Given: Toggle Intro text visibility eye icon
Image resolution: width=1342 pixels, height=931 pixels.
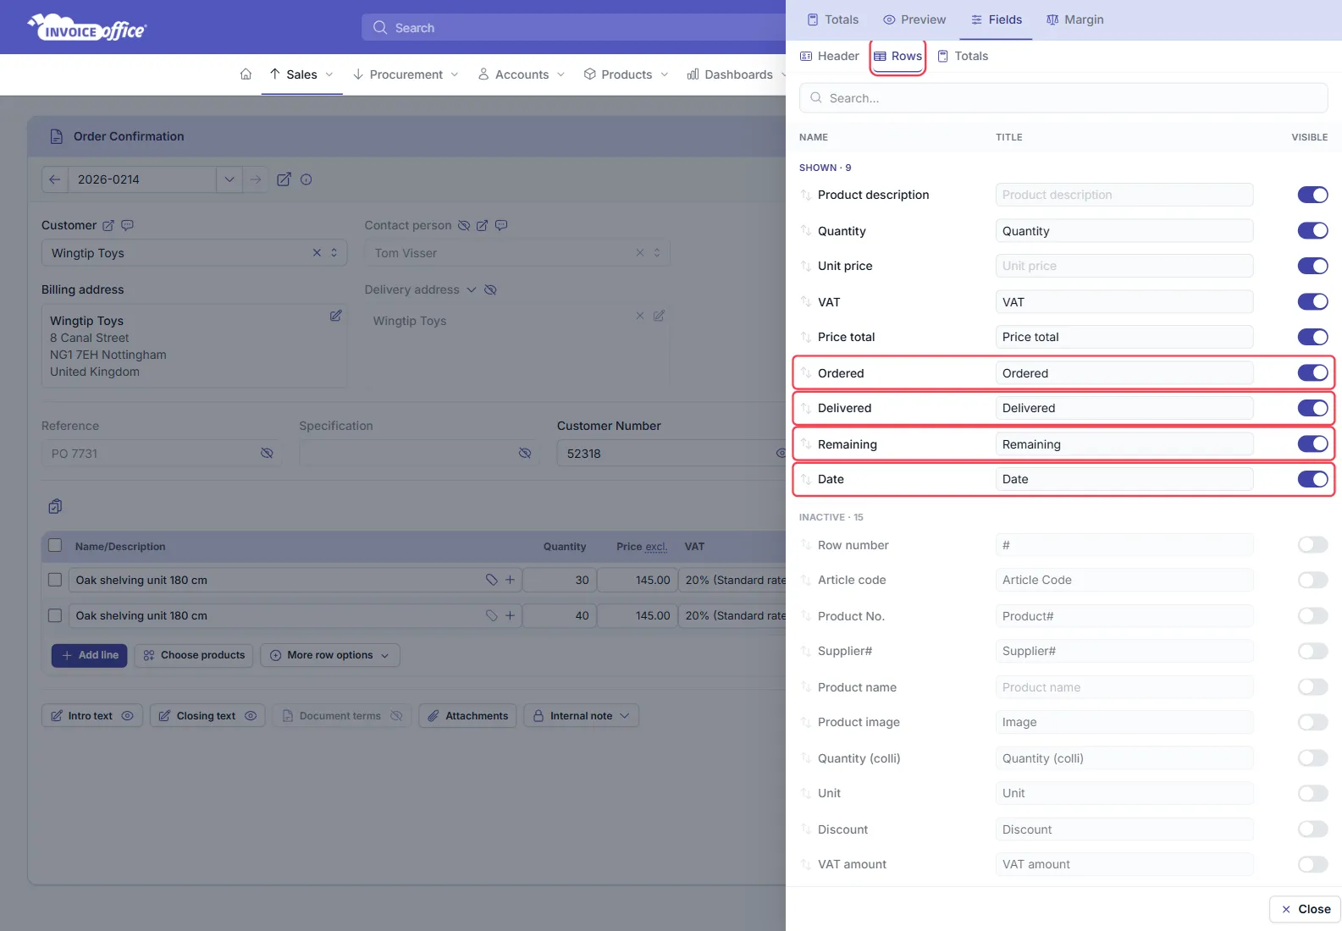Looking at the screenshot, I should tap(128, 716).
